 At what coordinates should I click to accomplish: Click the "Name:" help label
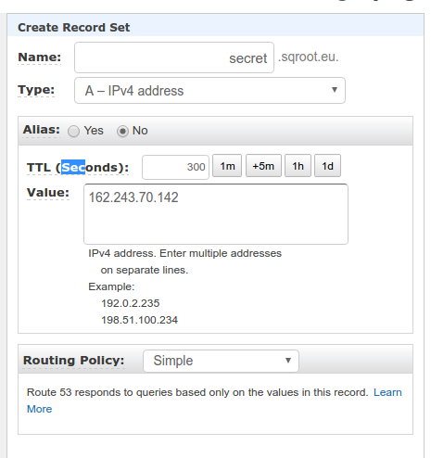tap(40, 57)
